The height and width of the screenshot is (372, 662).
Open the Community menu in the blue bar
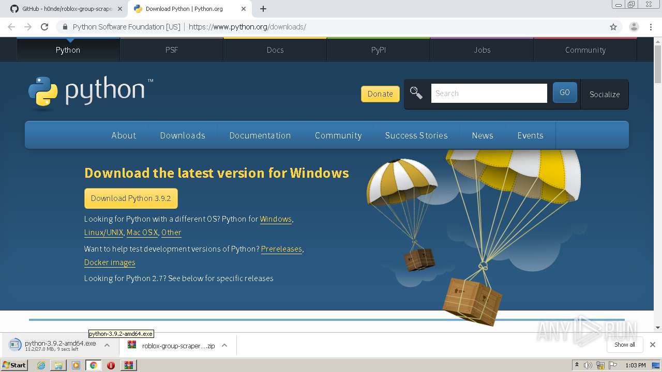click(338, 135)
